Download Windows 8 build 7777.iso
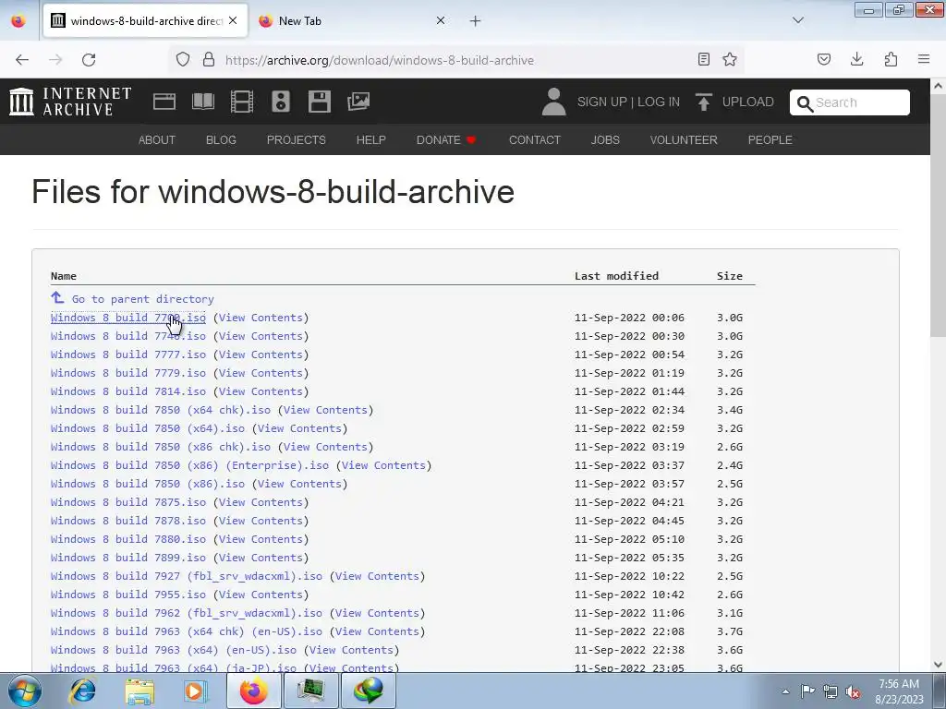This screenshot has width=946, height=709. [x=127, y=354]
